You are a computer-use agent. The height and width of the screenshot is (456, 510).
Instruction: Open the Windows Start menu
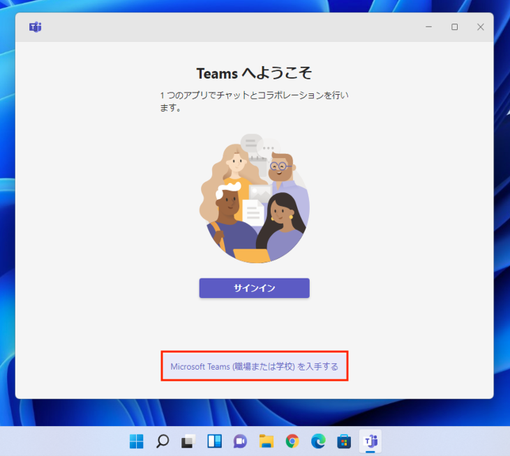(136, 441)
